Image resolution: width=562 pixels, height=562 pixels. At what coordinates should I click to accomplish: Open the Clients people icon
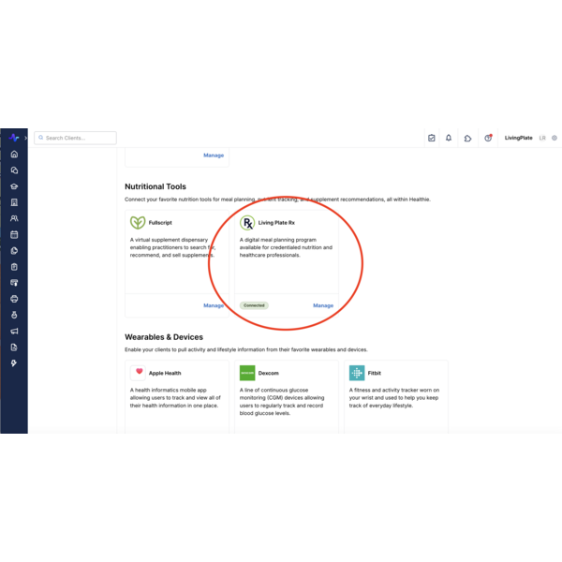click(14, 218)
